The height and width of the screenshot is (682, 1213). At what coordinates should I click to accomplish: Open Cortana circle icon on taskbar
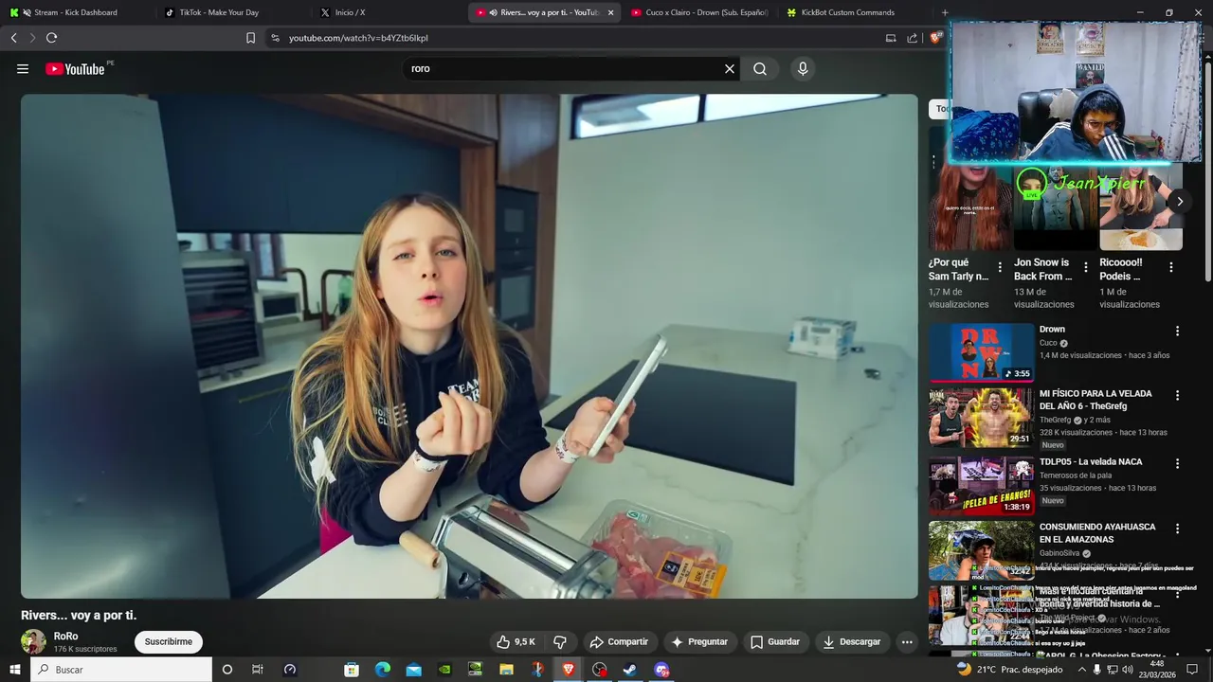(x=226, y=670)
